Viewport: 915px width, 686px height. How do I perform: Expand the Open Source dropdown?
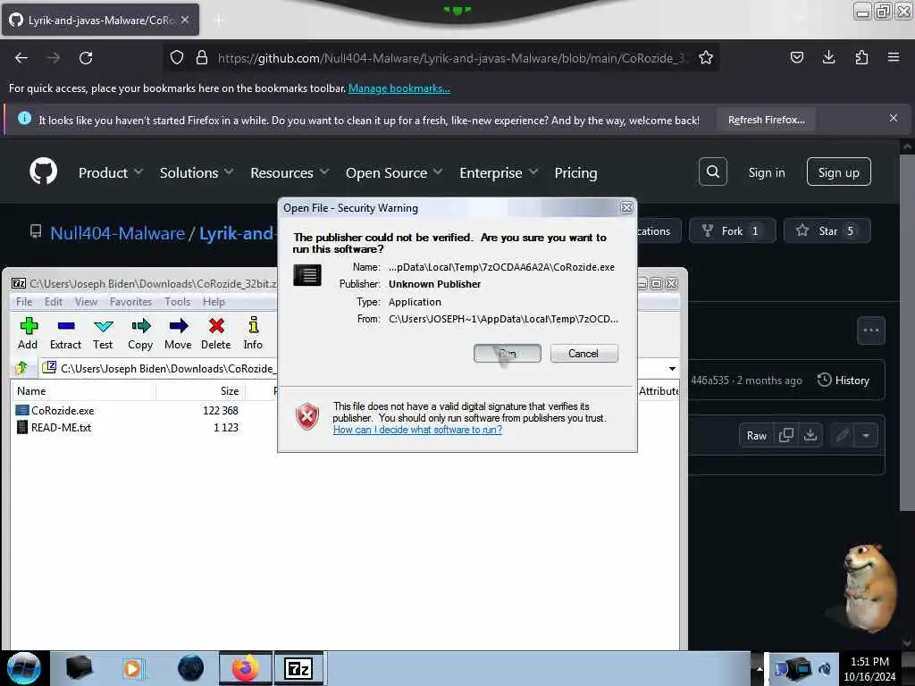[394, 172]
